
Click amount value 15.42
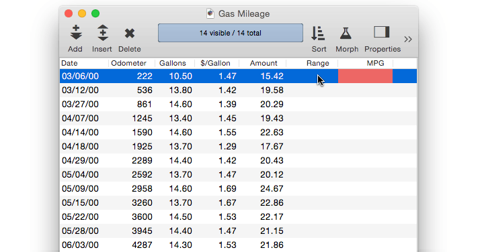point(272,76)
